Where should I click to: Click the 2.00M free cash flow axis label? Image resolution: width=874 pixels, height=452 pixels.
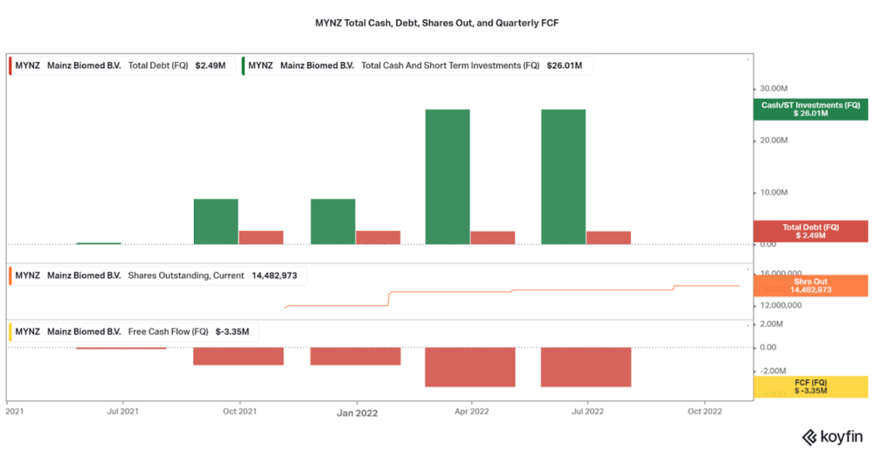tap(772, 323)
